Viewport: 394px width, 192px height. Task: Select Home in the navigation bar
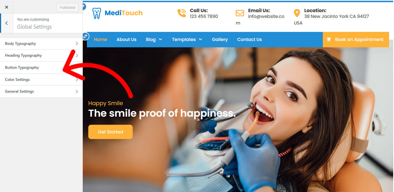click(100, 40)
